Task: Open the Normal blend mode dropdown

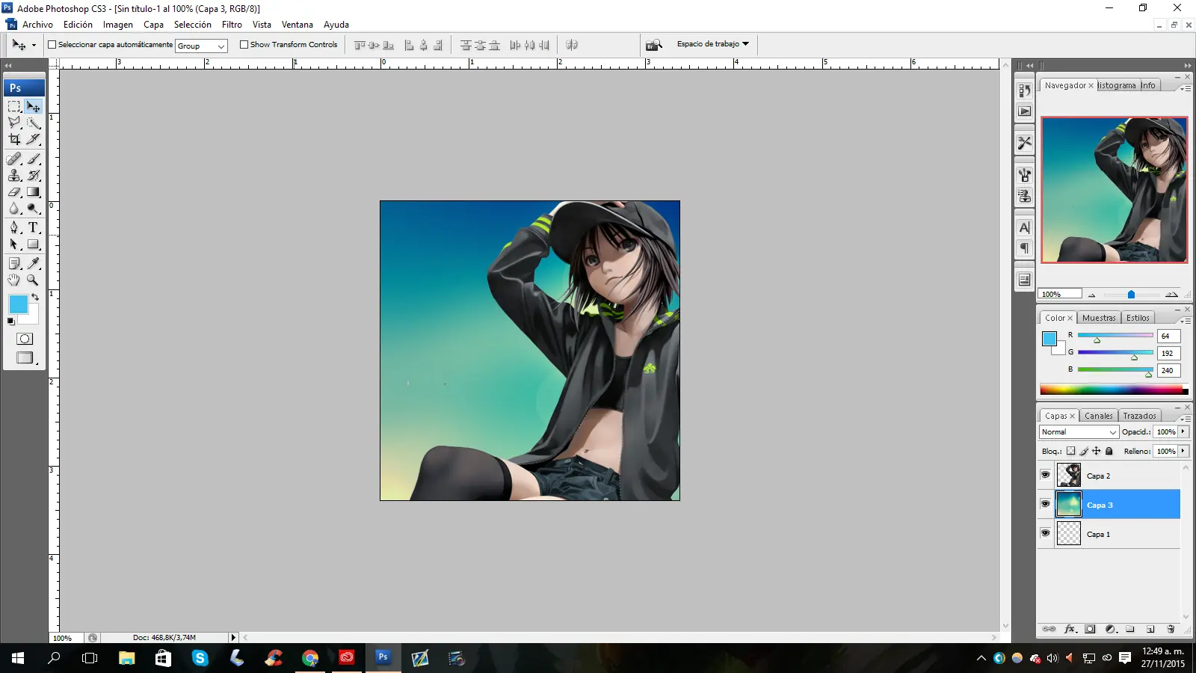Action: (x=1079, y=432)
